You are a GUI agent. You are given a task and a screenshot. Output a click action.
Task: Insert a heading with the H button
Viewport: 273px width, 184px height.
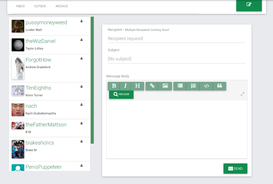pos(137,86)
